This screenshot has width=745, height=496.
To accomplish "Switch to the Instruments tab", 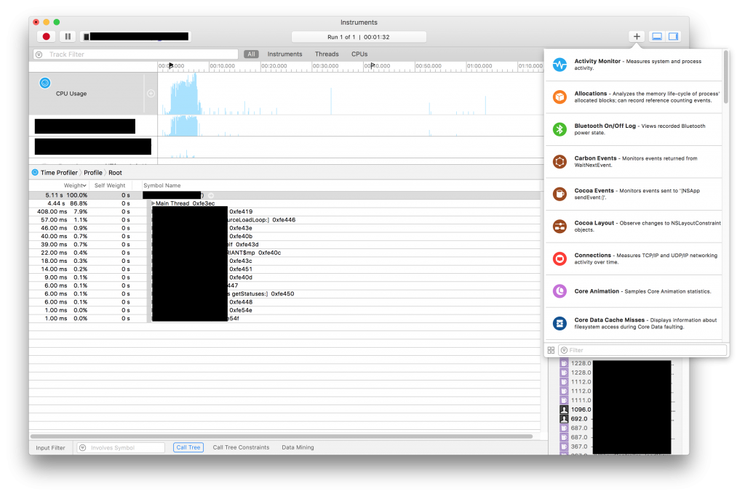I will coord(284,54).
